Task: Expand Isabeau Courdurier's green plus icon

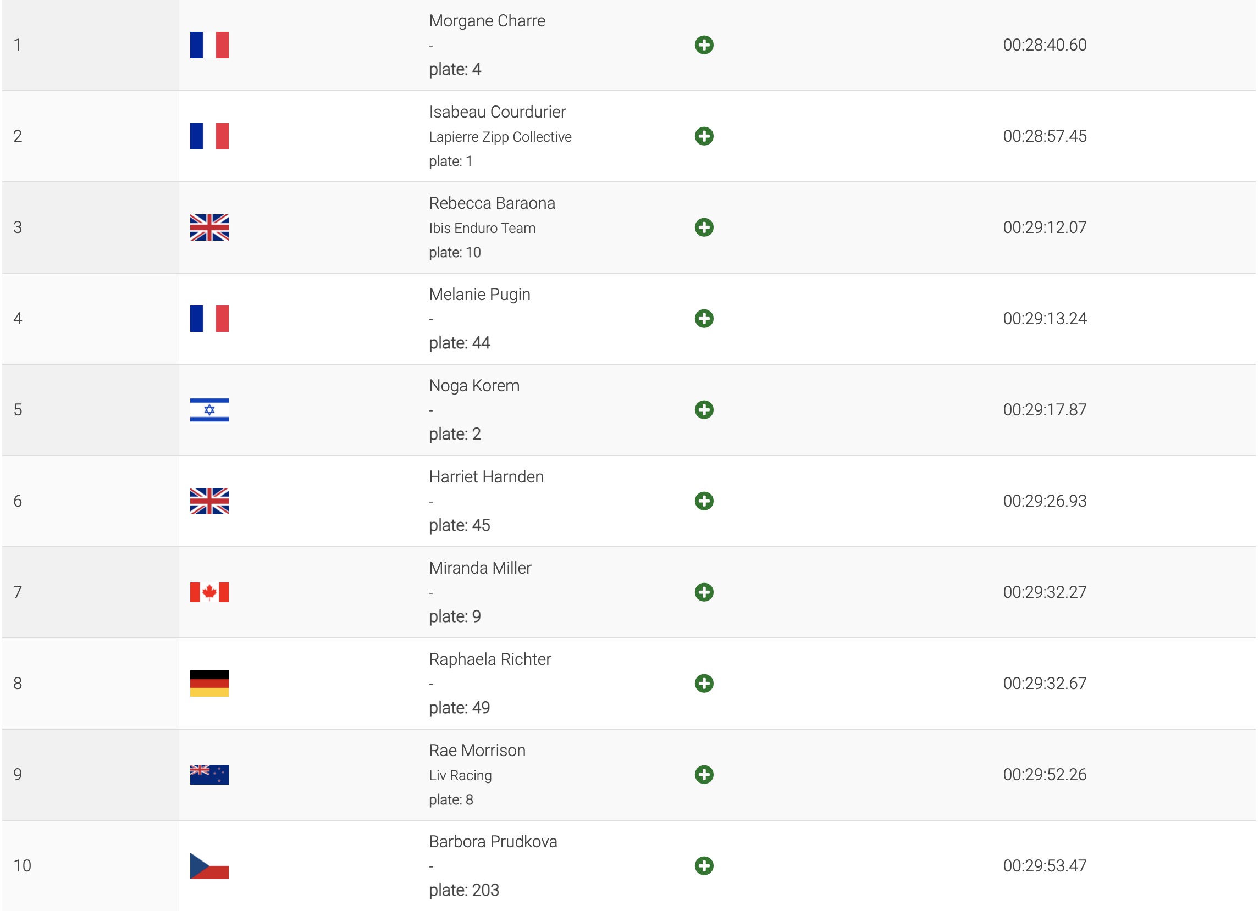Action: coord(704,136)
